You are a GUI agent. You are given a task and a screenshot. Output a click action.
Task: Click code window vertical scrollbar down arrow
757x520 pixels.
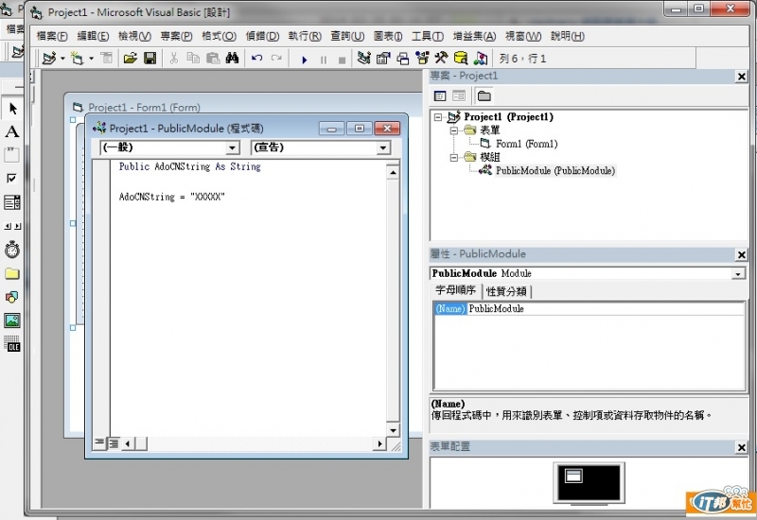click(x=393, y=430)
